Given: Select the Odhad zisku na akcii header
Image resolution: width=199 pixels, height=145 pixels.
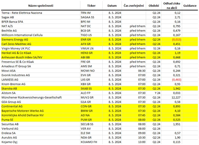Looking at the screenshot, I should point(171,6).
